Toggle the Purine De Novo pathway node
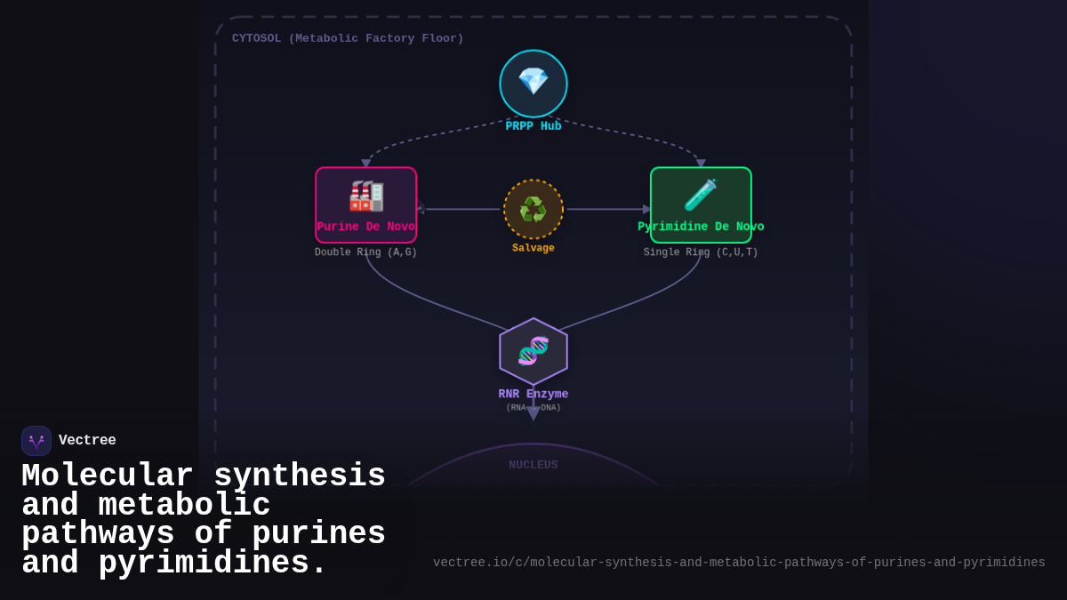The height and width of the screenshot is (600, 1067). [x=366, y=204]
